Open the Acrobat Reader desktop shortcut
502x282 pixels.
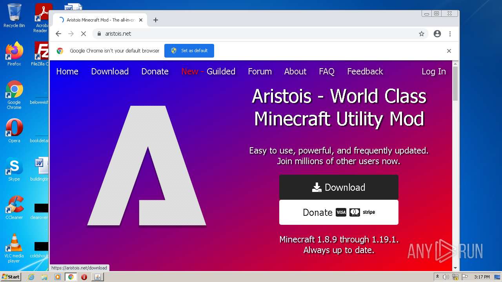(42, 18)
